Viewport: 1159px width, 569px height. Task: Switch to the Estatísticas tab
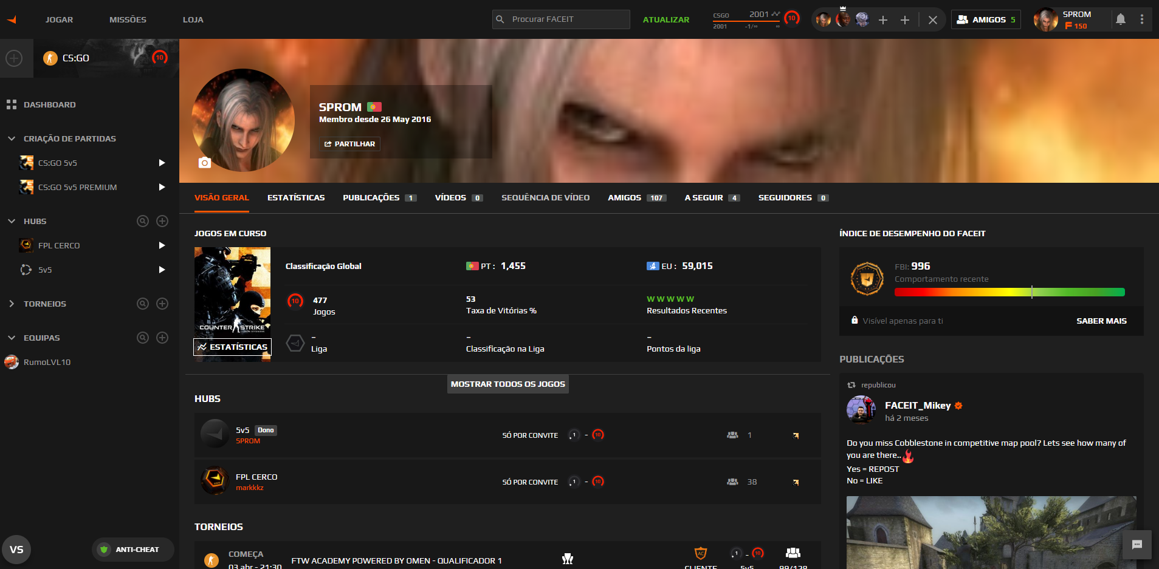click(296, 198)
